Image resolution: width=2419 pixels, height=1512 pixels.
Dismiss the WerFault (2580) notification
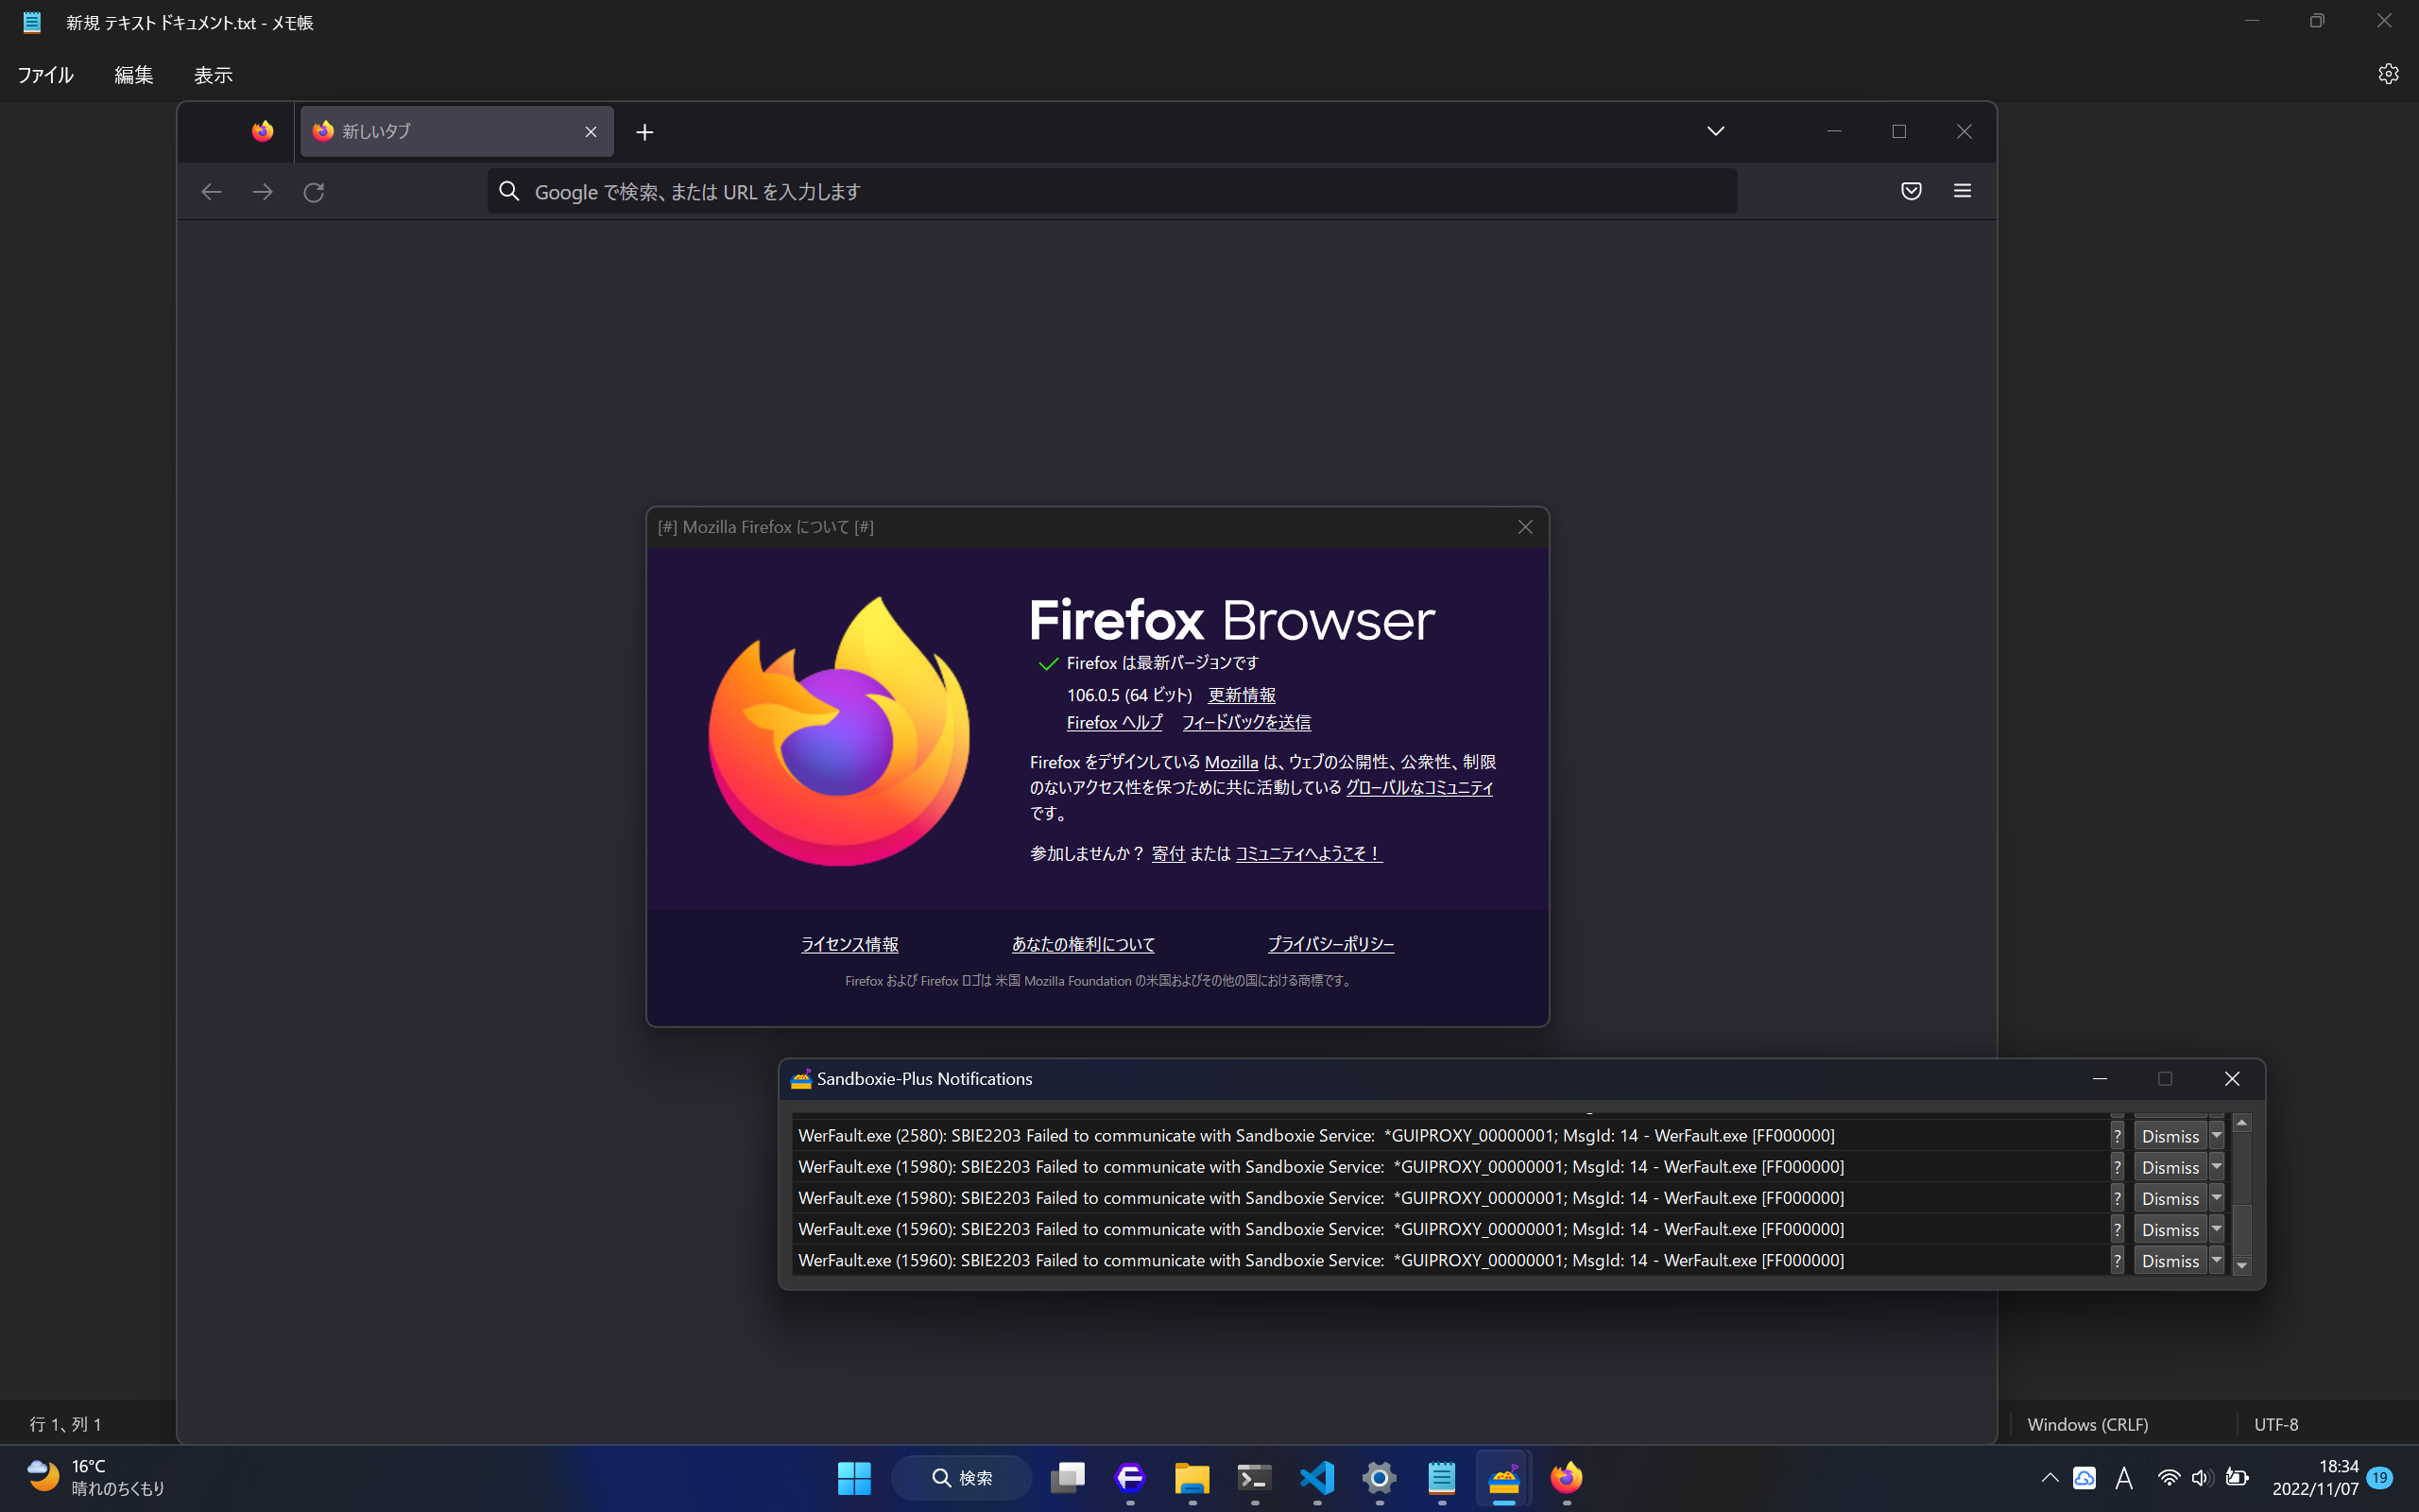coord(2171,1135)
